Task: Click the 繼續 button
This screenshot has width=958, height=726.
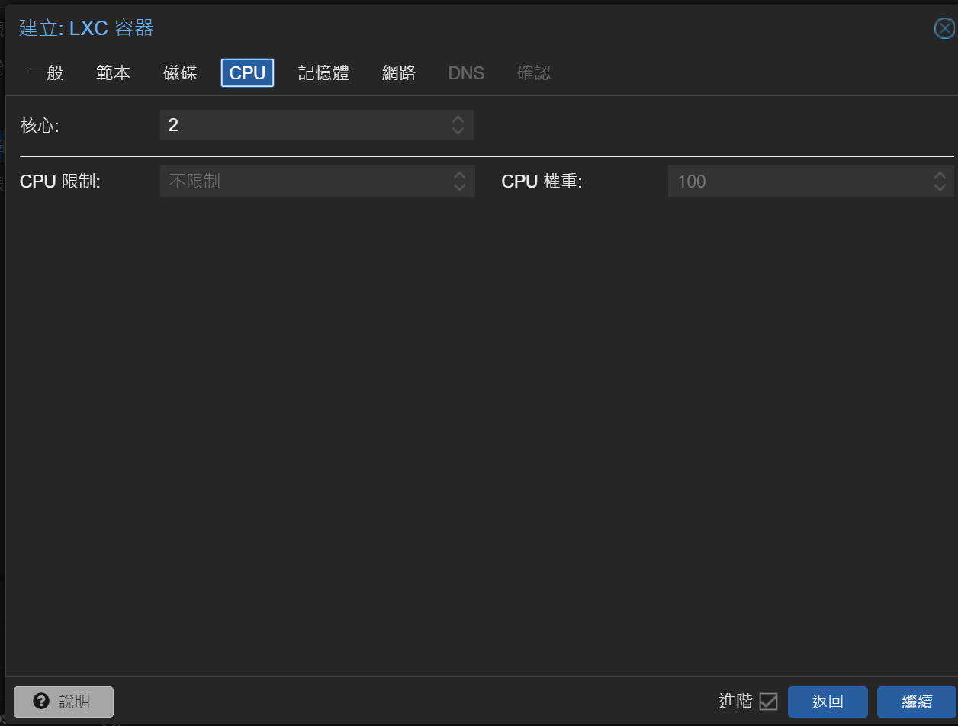Action: (917, 701)
